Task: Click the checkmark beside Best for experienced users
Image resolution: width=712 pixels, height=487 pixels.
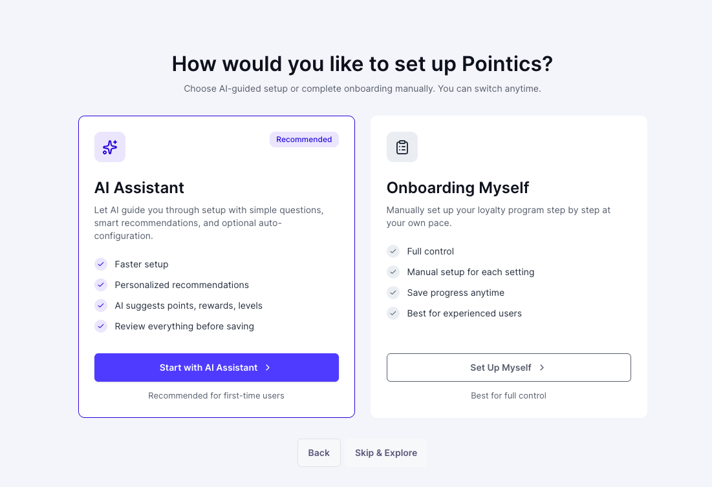Action: tap(393, 313)
